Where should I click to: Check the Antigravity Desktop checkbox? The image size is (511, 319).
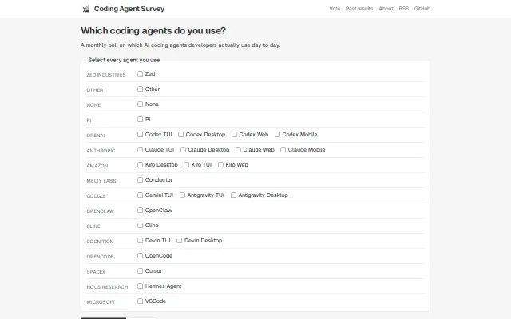[233, 195]
